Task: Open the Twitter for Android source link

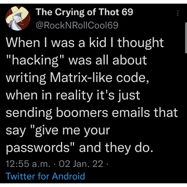Action: [x=45, y=176]
